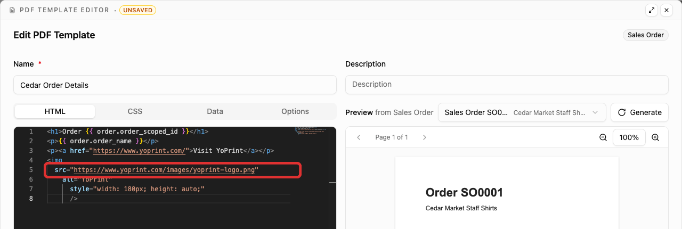Click the Description input field
The height and width of the screenshot is (229, 682).
click(507, 84)
